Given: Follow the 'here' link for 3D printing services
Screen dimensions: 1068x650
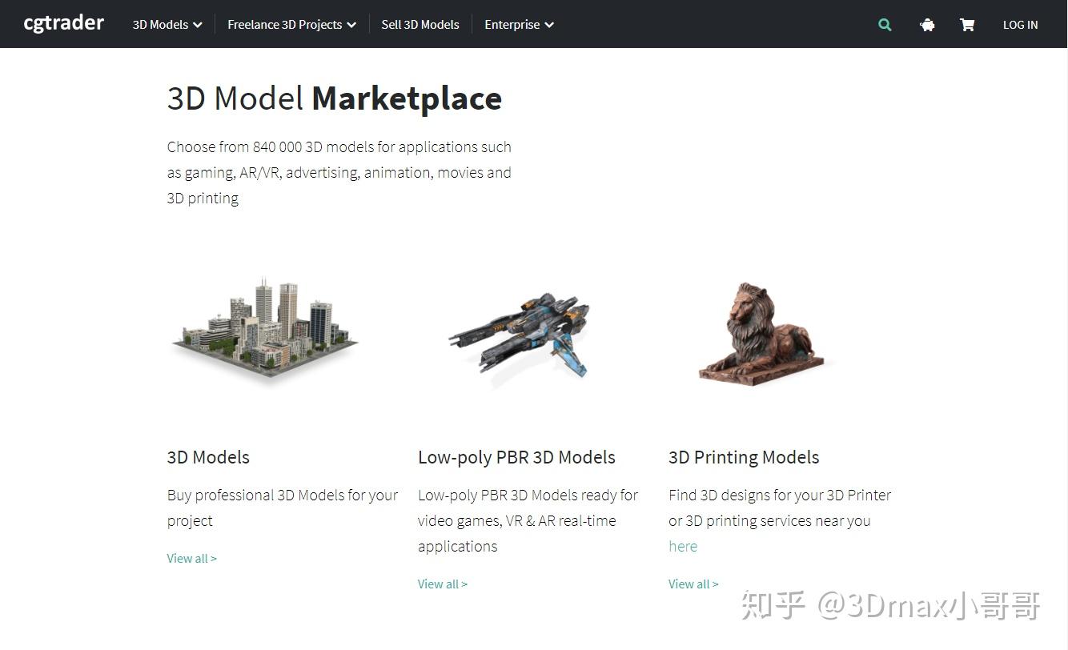Looking at the screenshot, I should 681,546.
